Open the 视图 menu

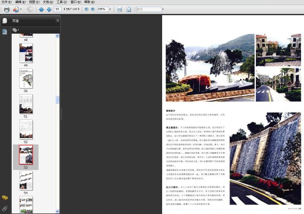34,2
